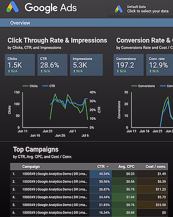Click the Top Campaigns heading
This screenshot has width=173, height=217.
coord(36,150)
